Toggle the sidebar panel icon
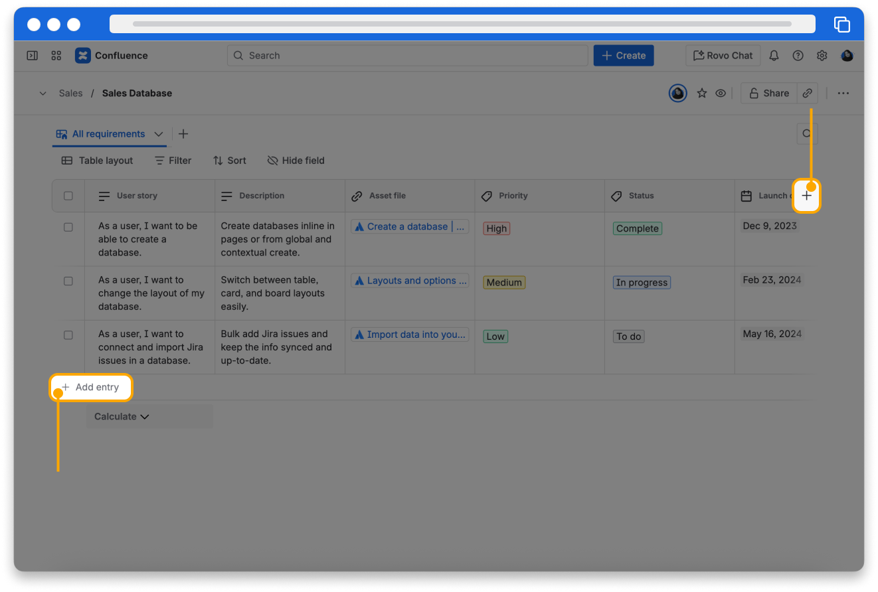This screenshot has width=878, height=592. point(32,56)
